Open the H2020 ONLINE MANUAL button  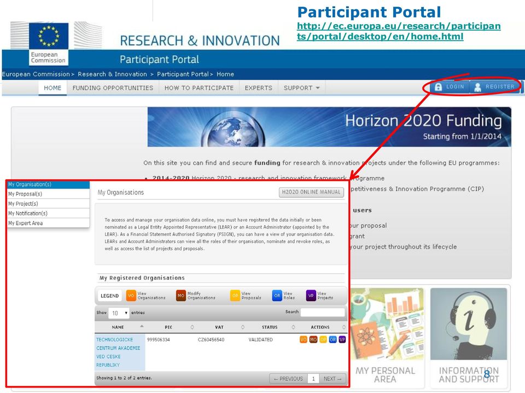pyautogui.click(x=311, y=192)
